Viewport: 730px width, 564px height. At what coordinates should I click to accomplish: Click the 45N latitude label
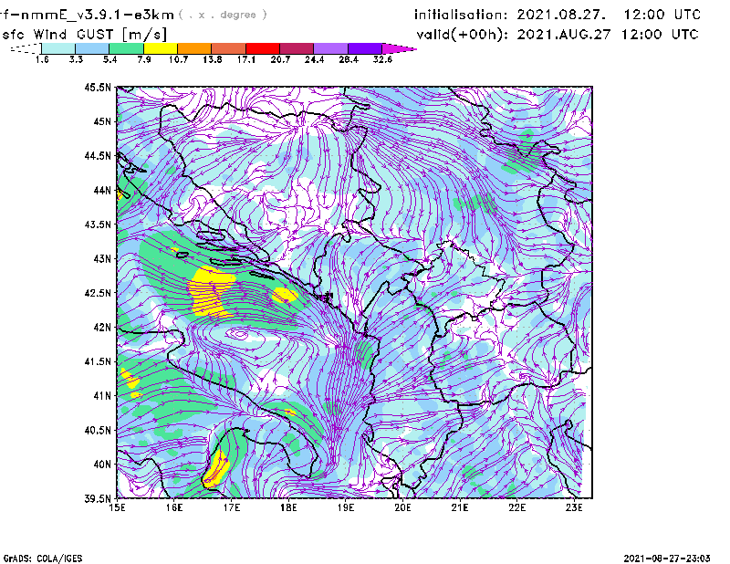(102, 121)
